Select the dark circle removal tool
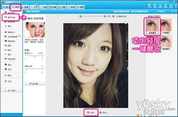Viewport: 178px width, 117px height. tap(11, 37)
